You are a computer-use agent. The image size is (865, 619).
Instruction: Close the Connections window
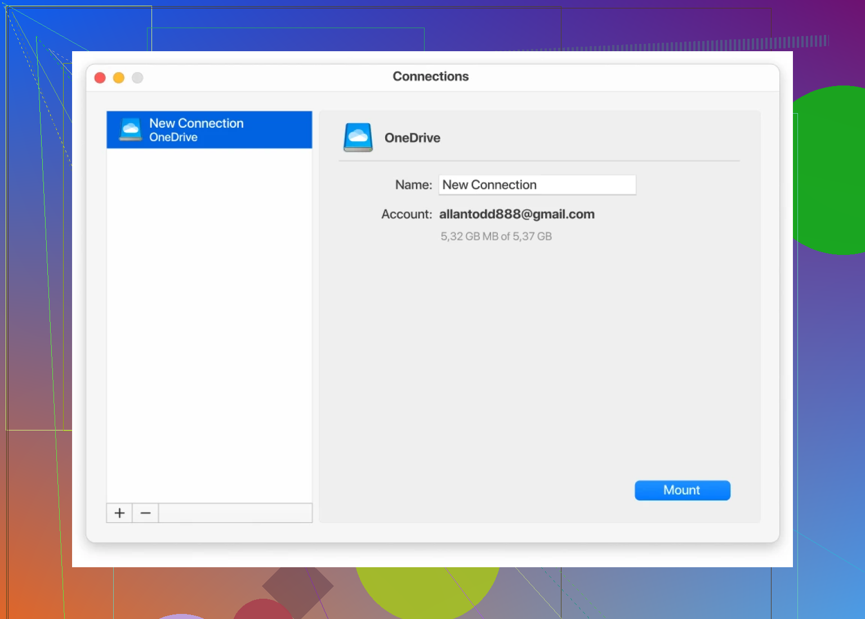click(100, 78)
